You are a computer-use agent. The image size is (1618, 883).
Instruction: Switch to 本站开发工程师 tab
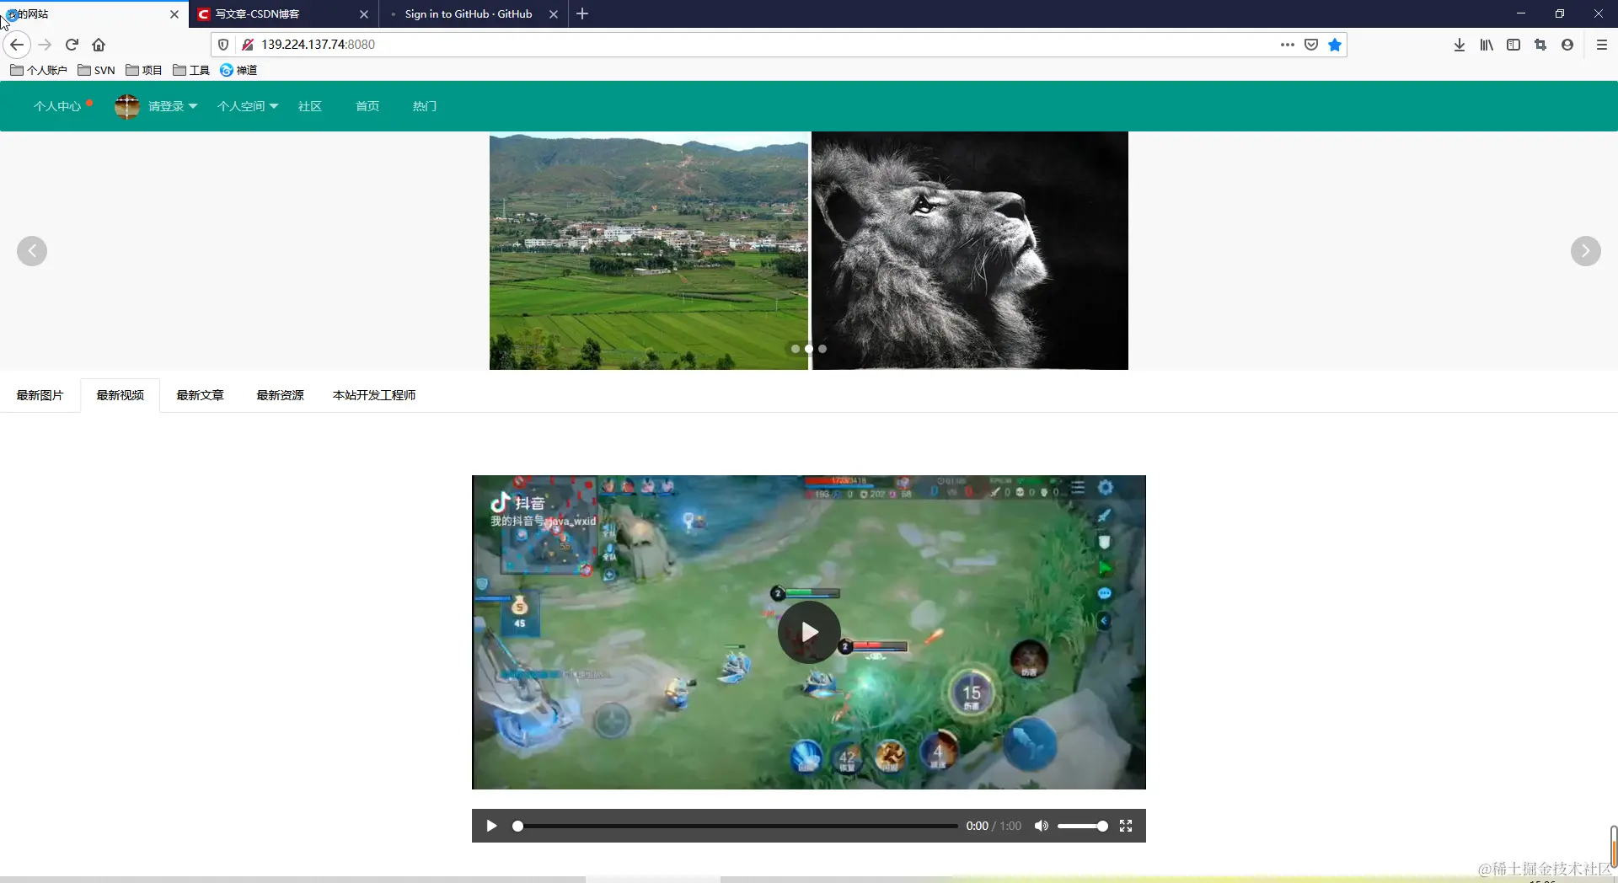tap(374, 395)
